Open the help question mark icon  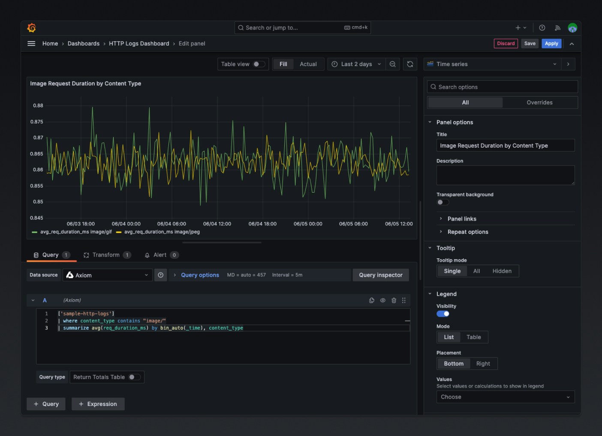542,28
